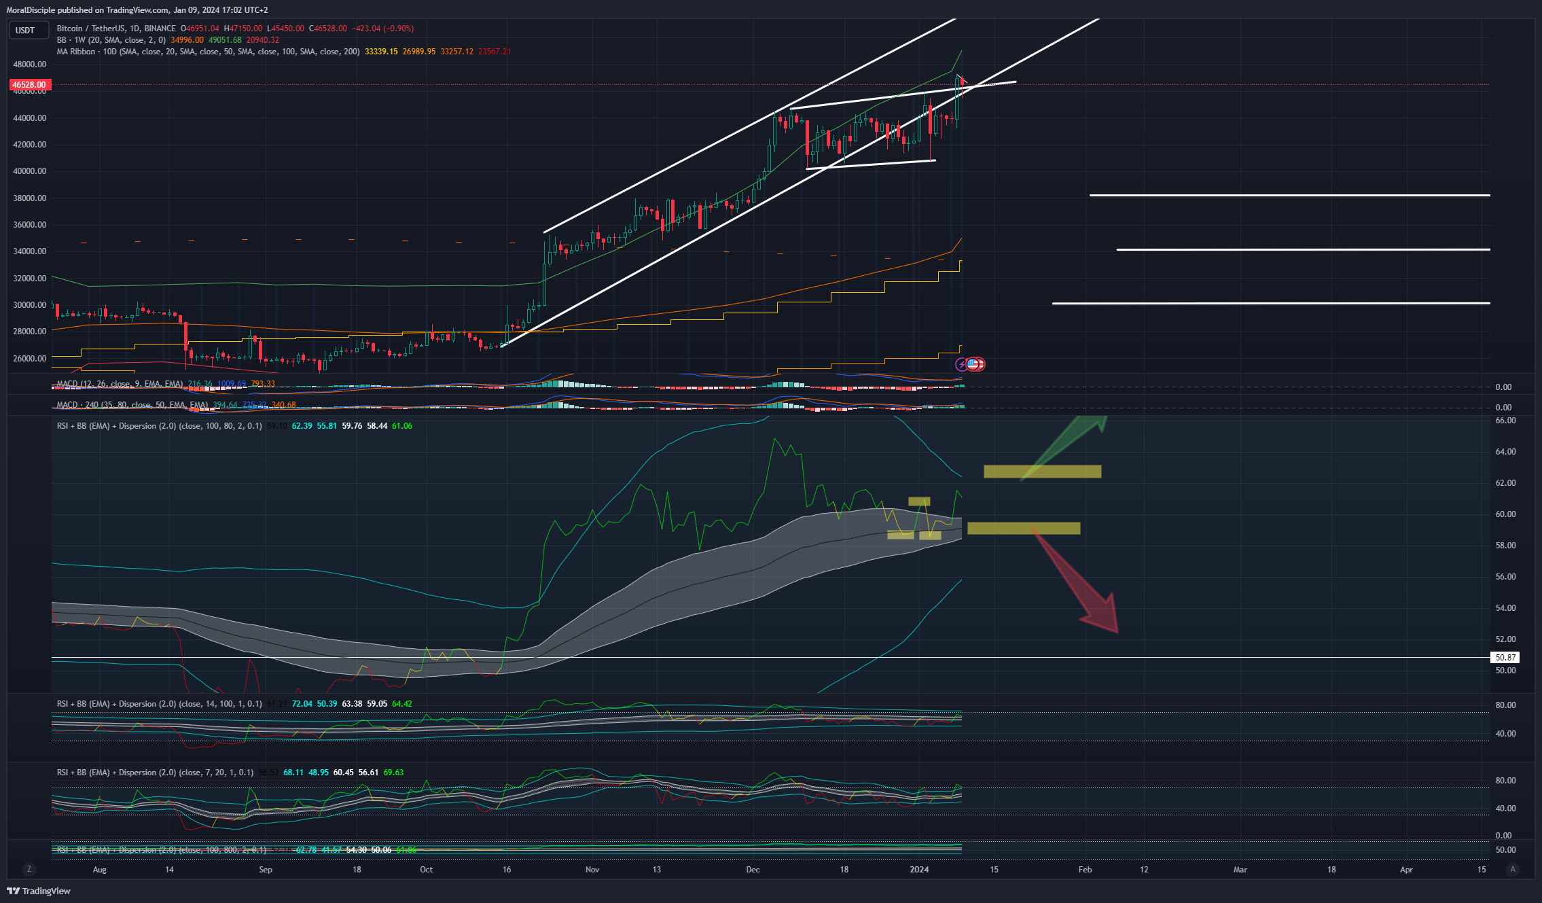Image resolution: width=1542 pixels, height=903 pixels.
Task: Click the 2024 date on the time axis
Action: pyautogui.click(x=919, y=870)
